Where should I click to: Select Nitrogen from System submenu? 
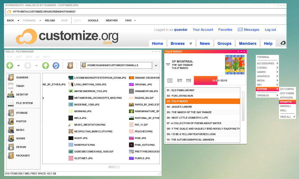287,98
